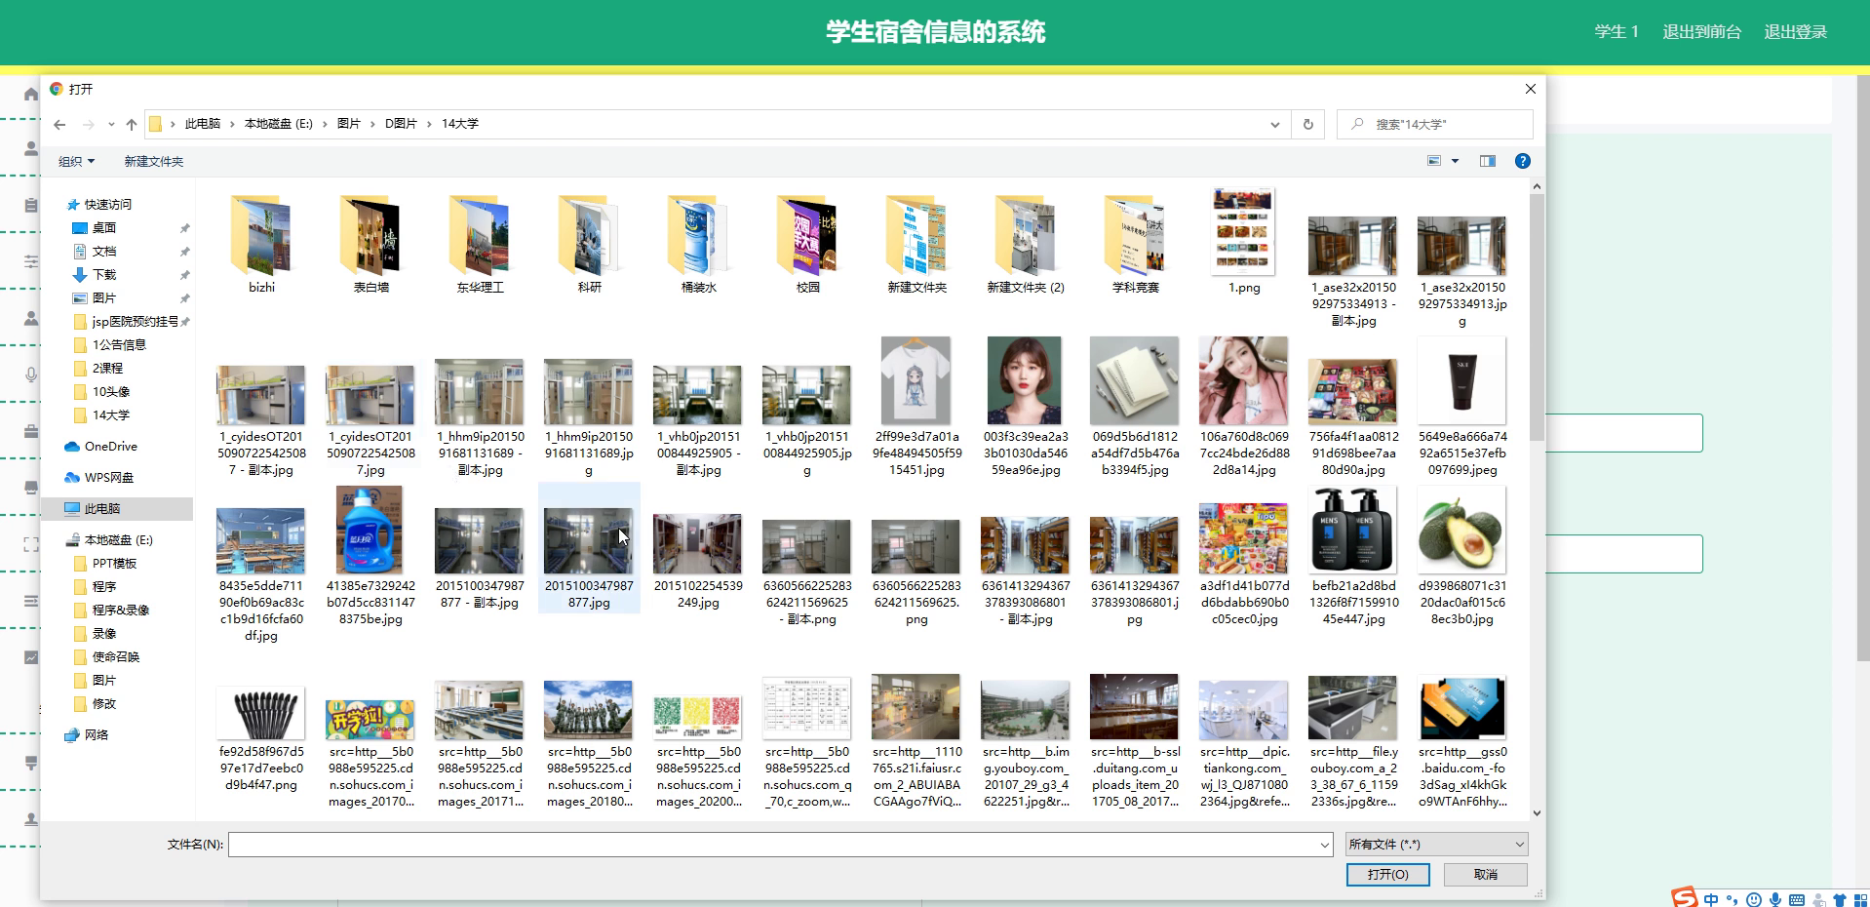The image size is (1870, 907).
Task: Select 网络 in navigation pane
Action: (97, 735)
